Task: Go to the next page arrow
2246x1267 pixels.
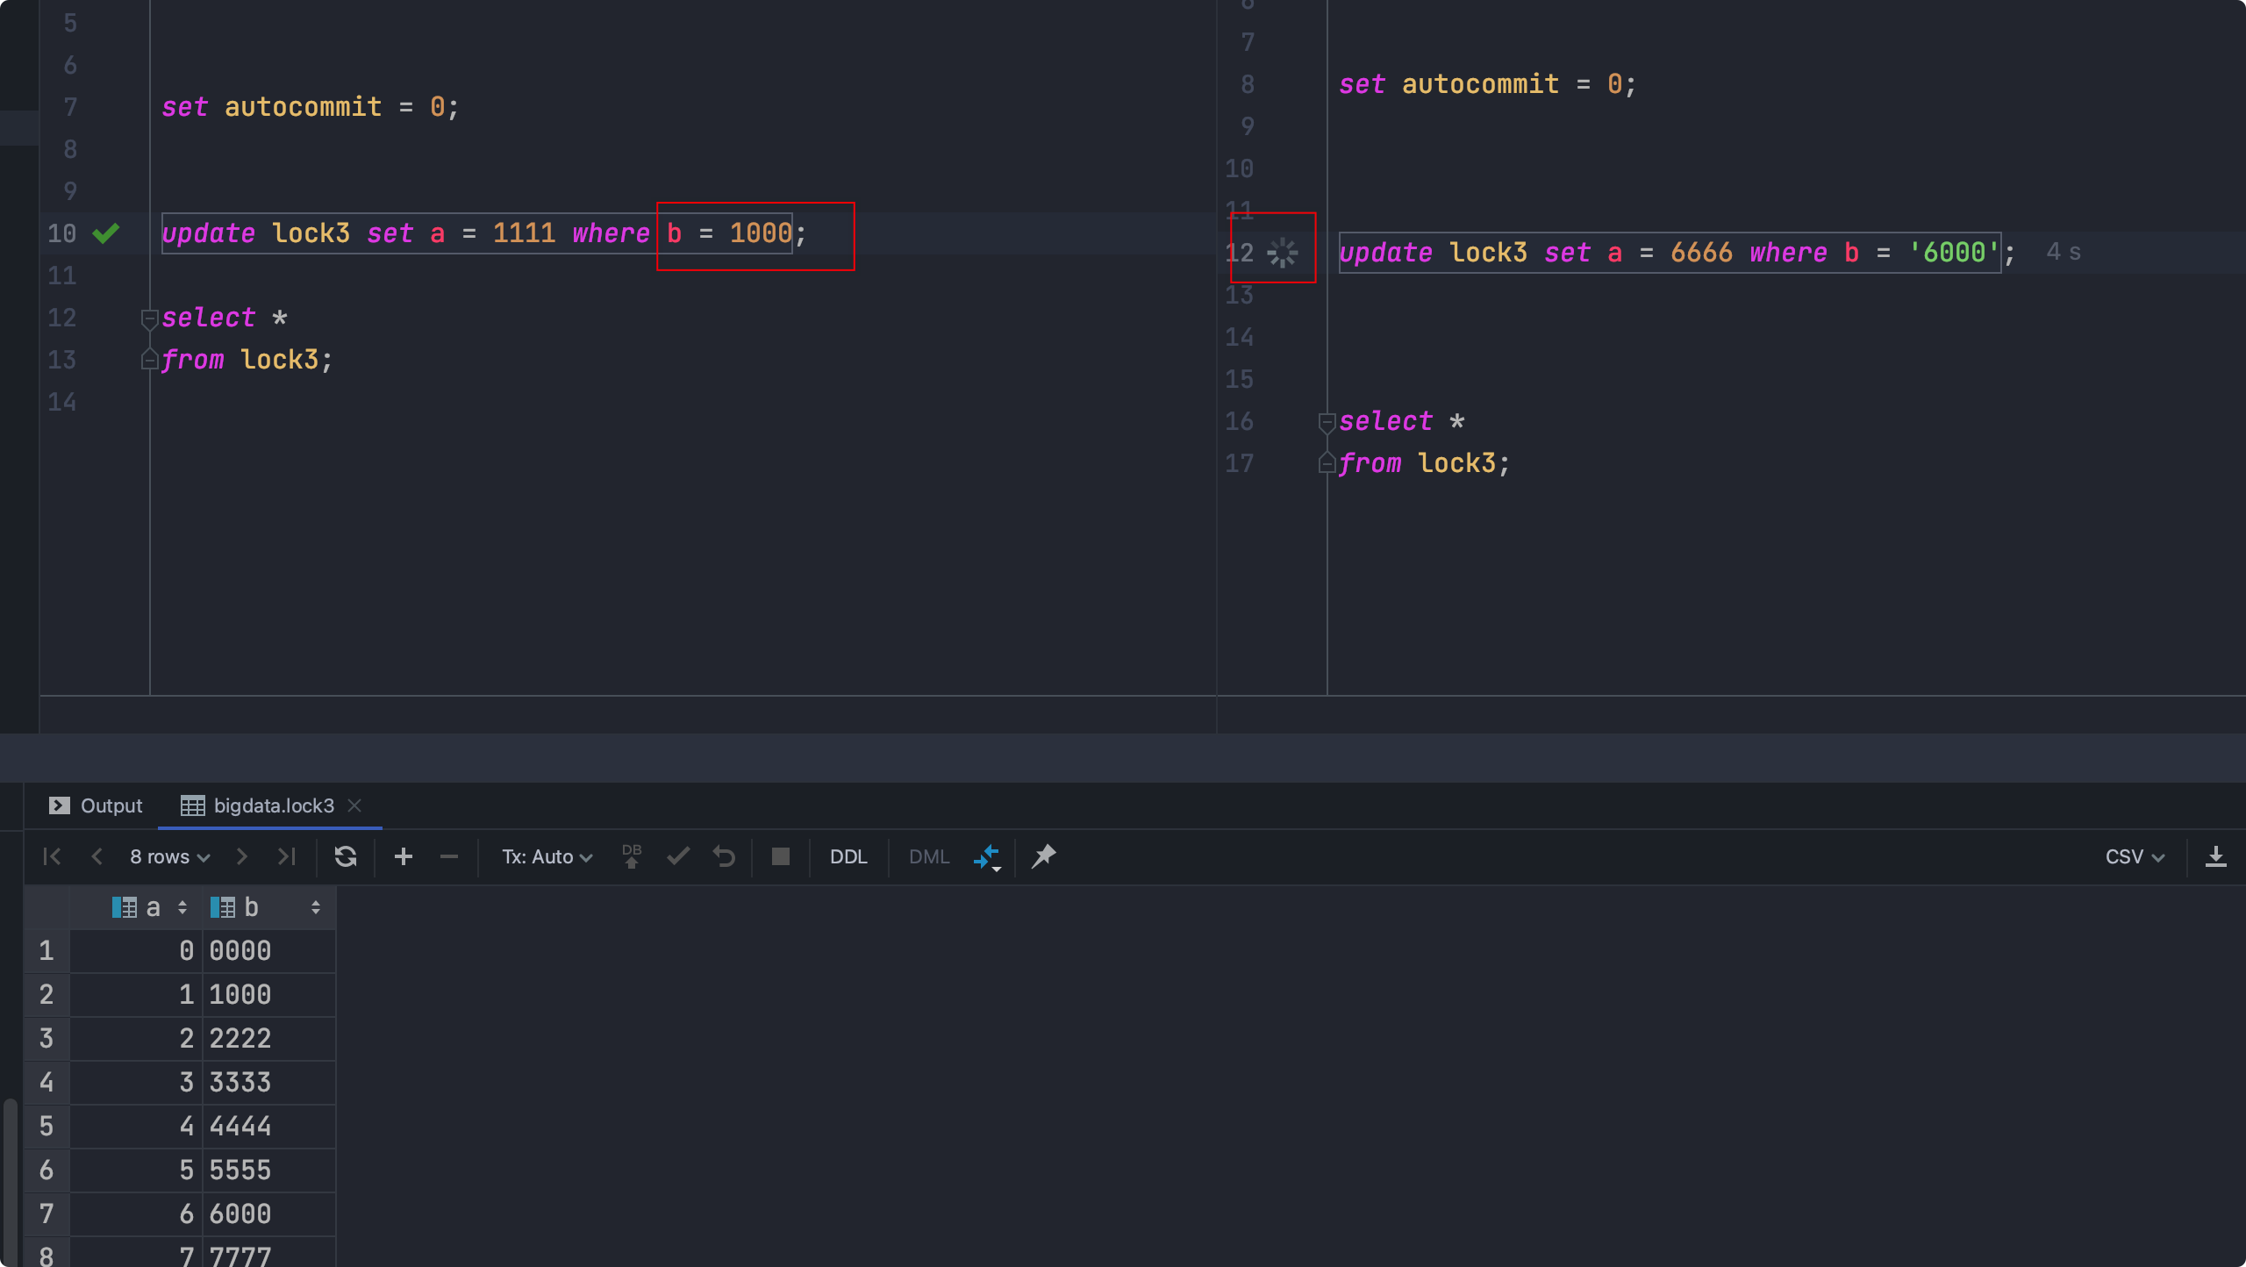Action: click(242, 856)
